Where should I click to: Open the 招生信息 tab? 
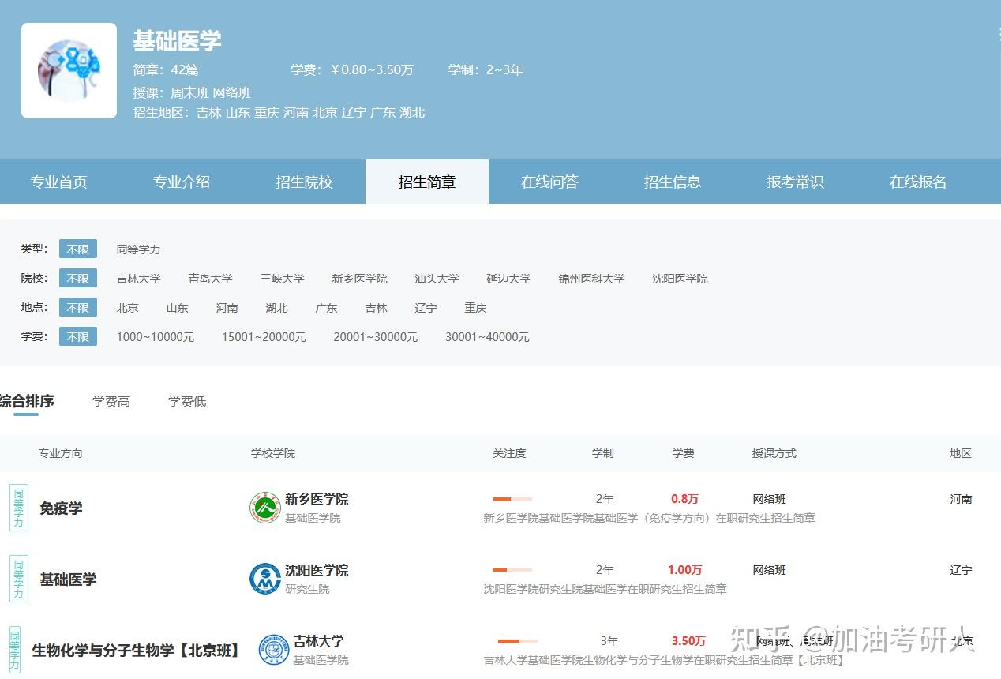[x=673, y=182]
